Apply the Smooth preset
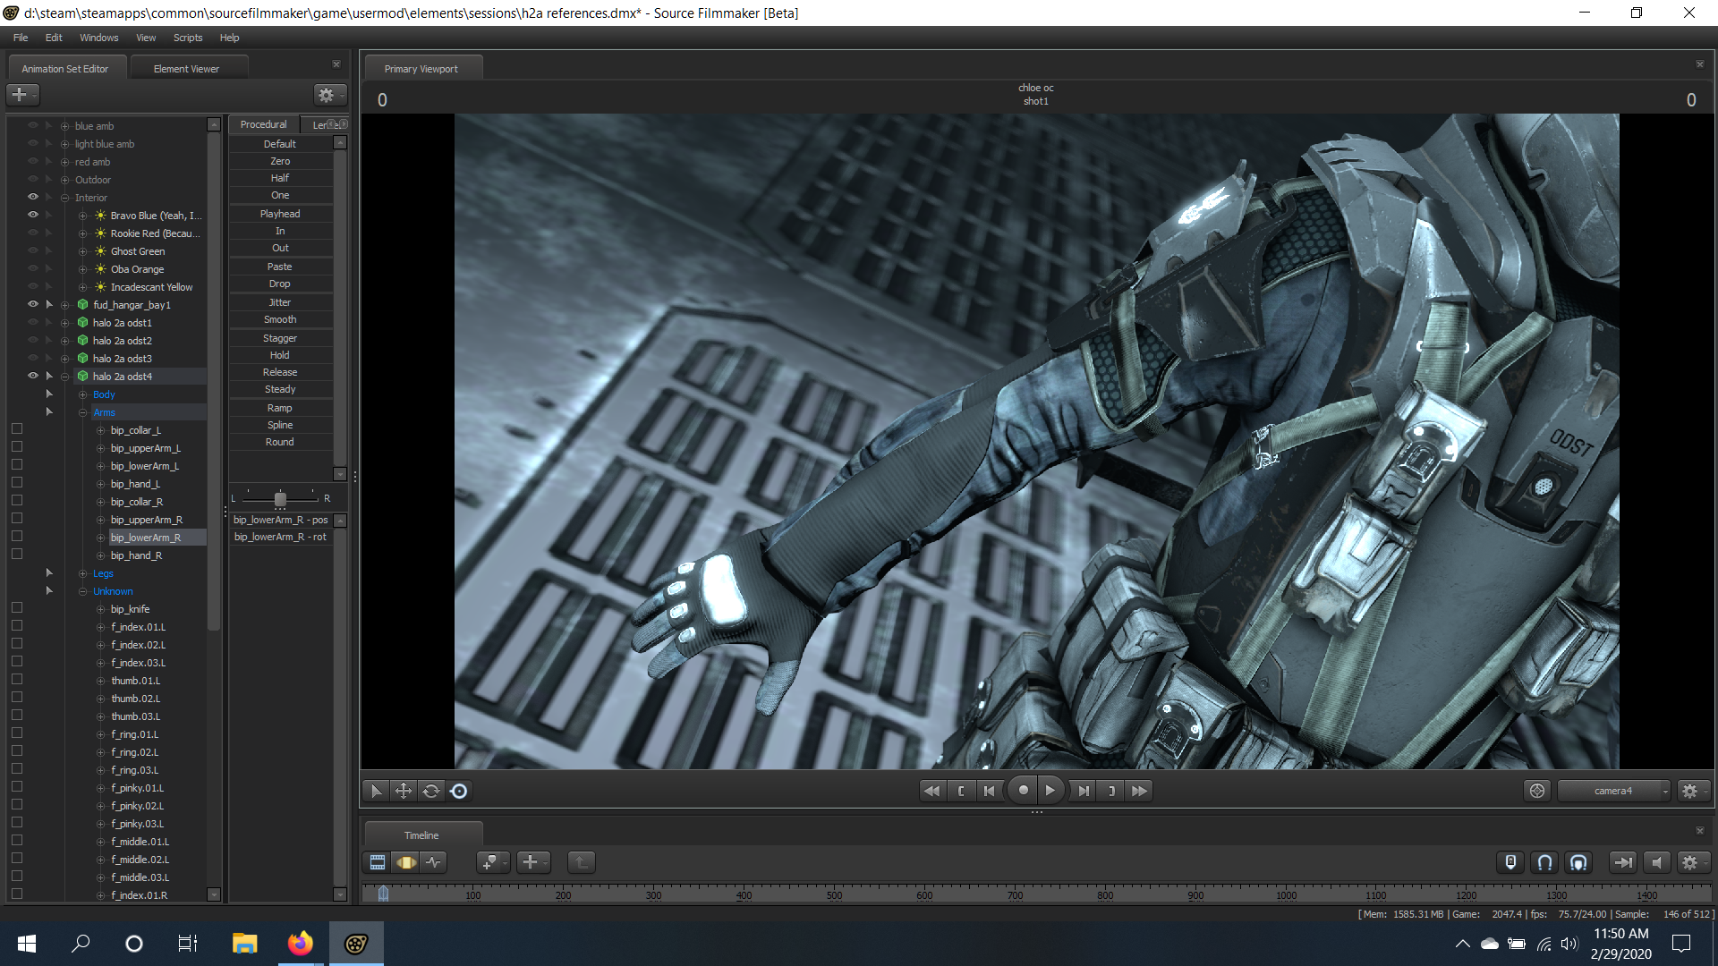This screenshot has height=966, width=1718. click(x=280, y=319)
